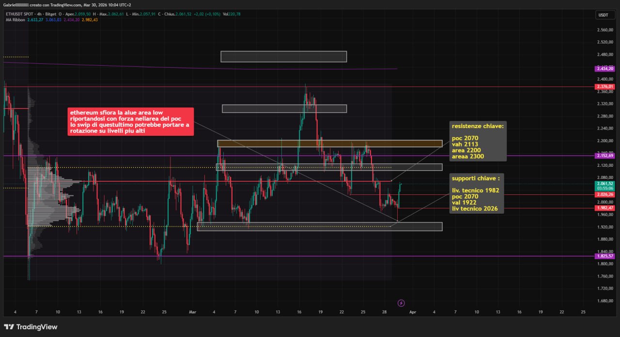Select the MA Ribbon indicator label

[x=15, y=20]
